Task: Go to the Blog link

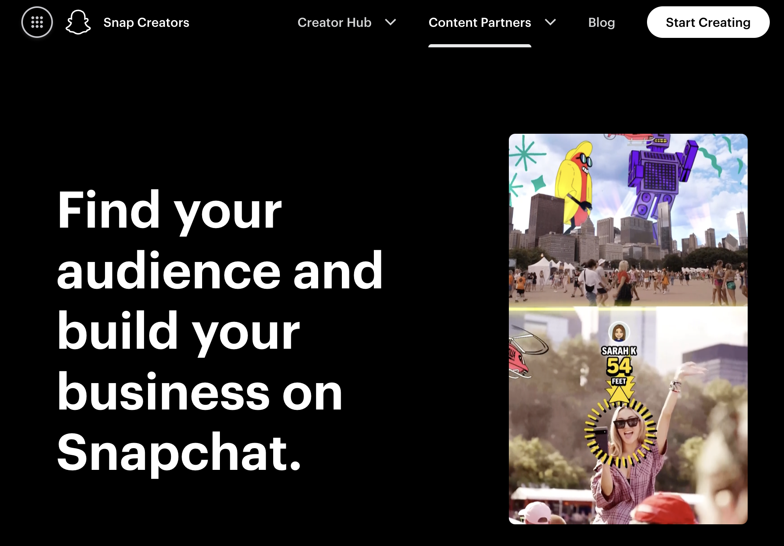Action: click(x=601, y=22)
